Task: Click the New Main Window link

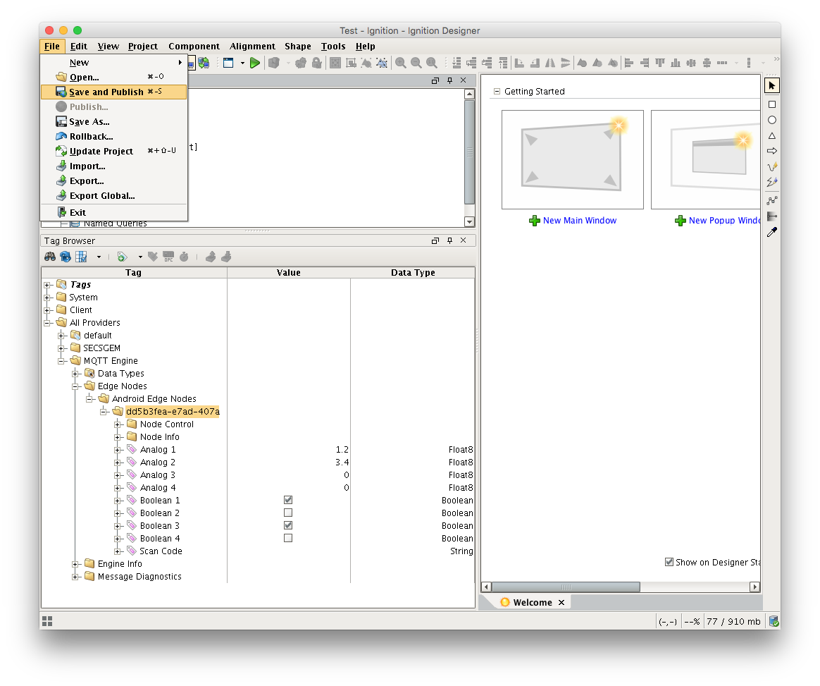Action: pos(580,221)
